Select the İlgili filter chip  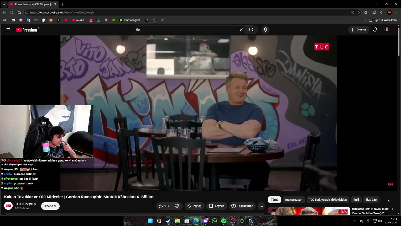(x=356, y=200)
